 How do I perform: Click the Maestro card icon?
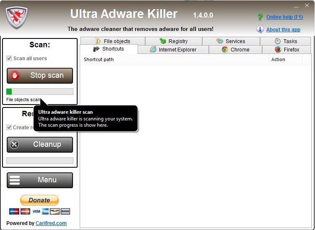click(14, 211)
